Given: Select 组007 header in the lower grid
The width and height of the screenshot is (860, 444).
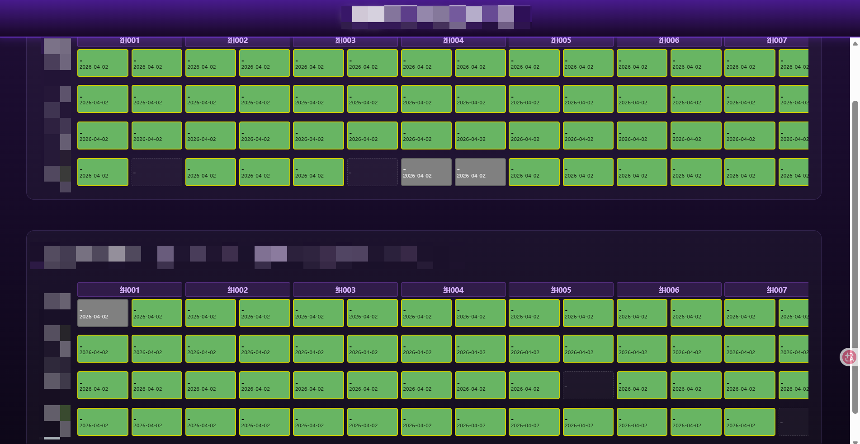Looking at the screenshot, I should [766, 290].
